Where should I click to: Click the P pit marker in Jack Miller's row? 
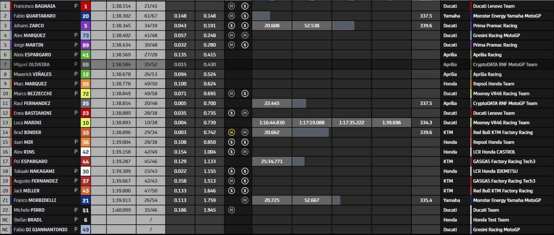76,191
